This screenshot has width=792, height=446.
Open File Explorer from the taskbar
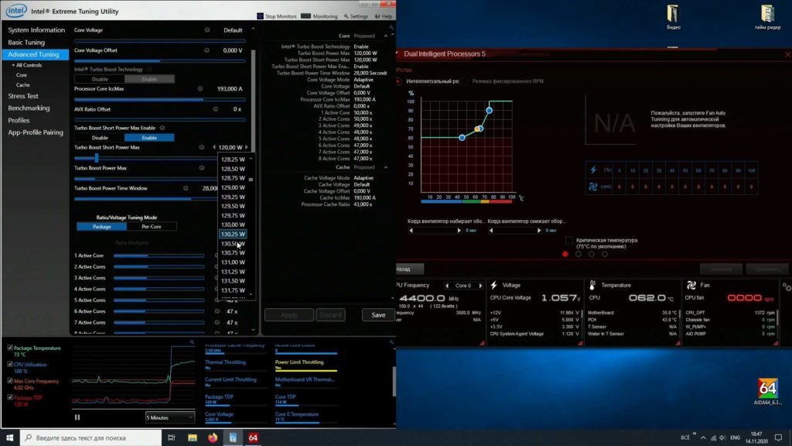pyautogui.click(x=193, y=437)
